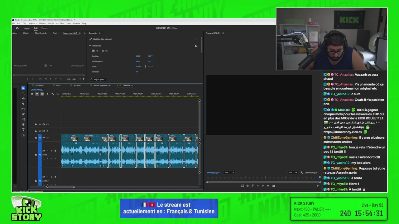Click Source Monitor Overwrite button
Image resolution: width=399 pixels, height=224 pixels.
(x=74, y=79)
